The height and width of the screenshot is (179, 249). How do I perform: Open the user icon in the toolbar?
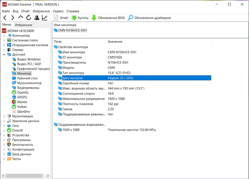click(x=37, y=18)
